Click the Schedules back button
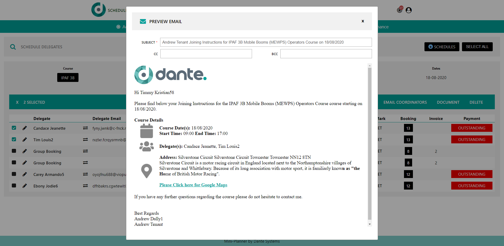This screenshot has width=504, height=246. click(x=442, y=47)
